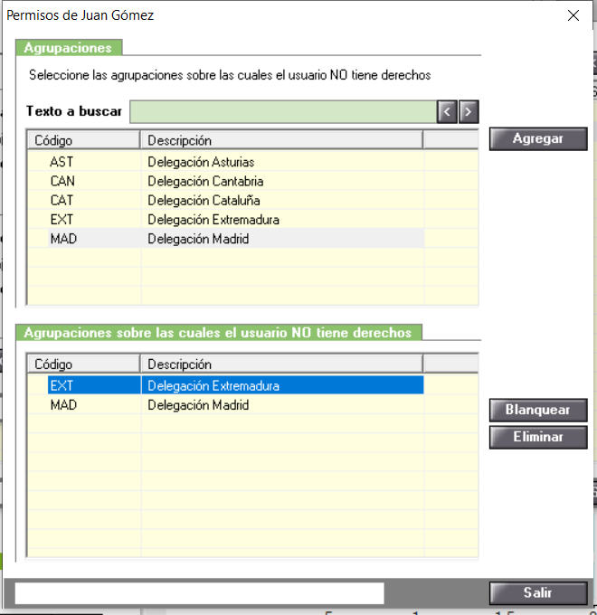Click the next search result arrow

tap(469, 112)
